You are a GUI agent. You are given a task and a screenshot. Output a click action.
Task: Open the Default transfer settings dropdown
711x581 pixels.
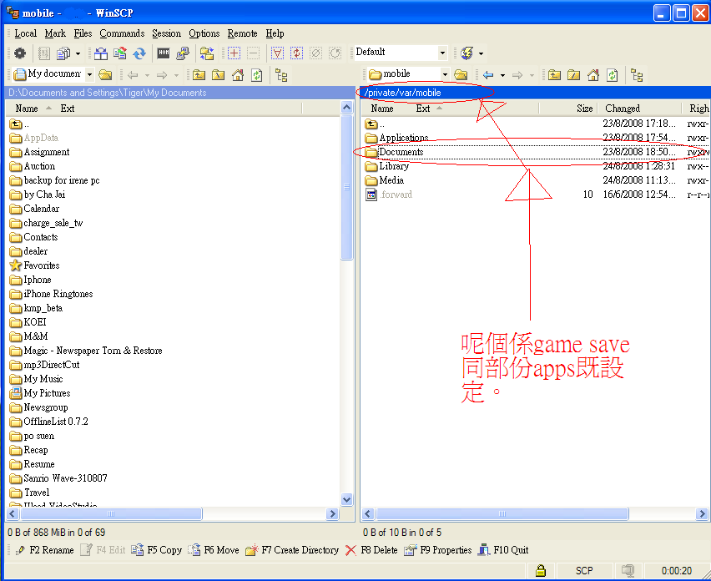(443, 53)
